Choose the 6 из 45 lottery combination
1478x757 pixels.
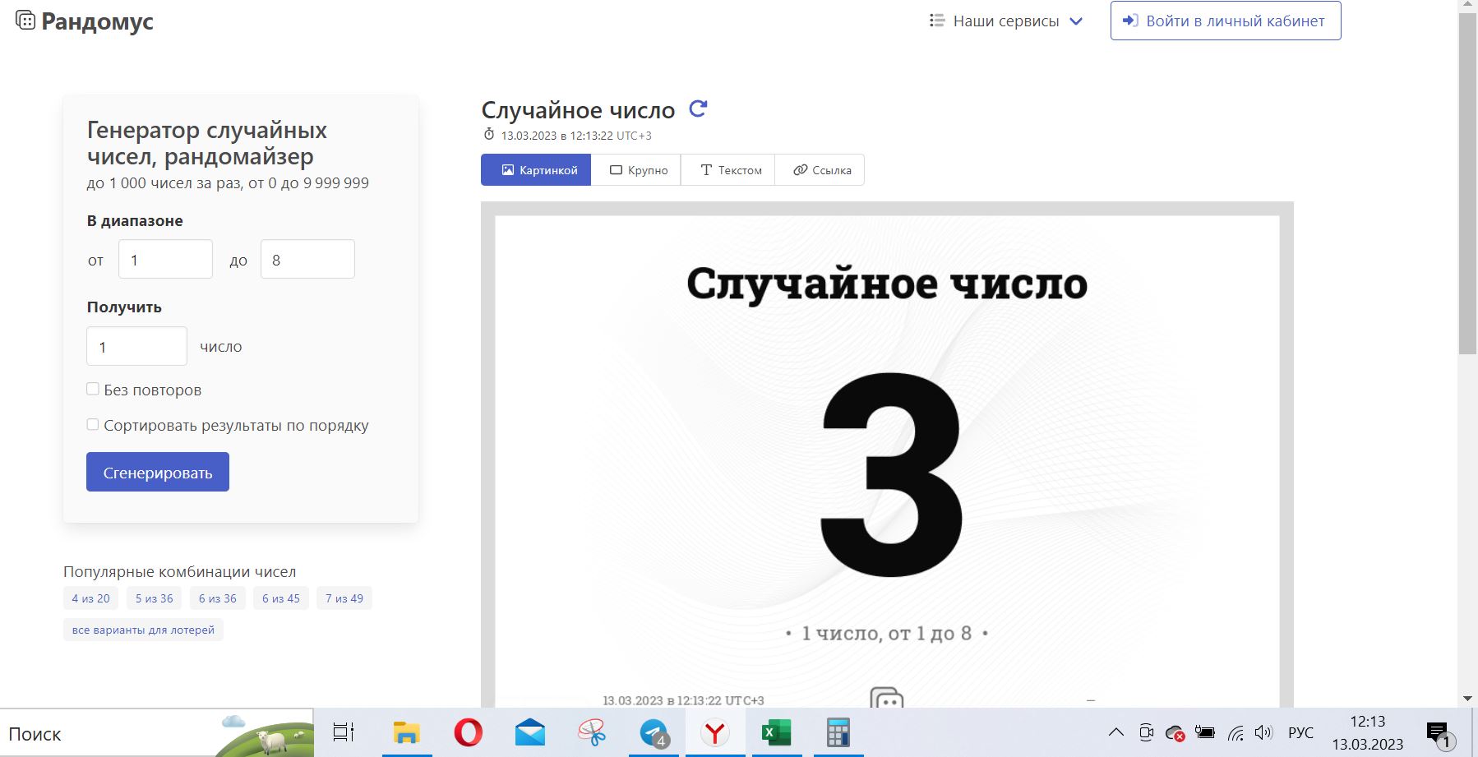pos(280,598)
